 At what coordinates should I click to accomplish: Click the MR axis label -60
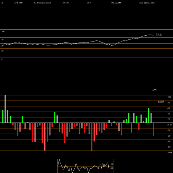click(169, 142)
